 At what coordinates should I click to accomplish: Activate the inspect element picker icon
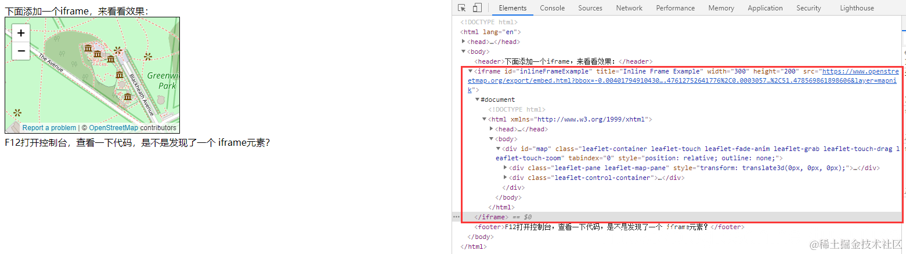(462, 8)
